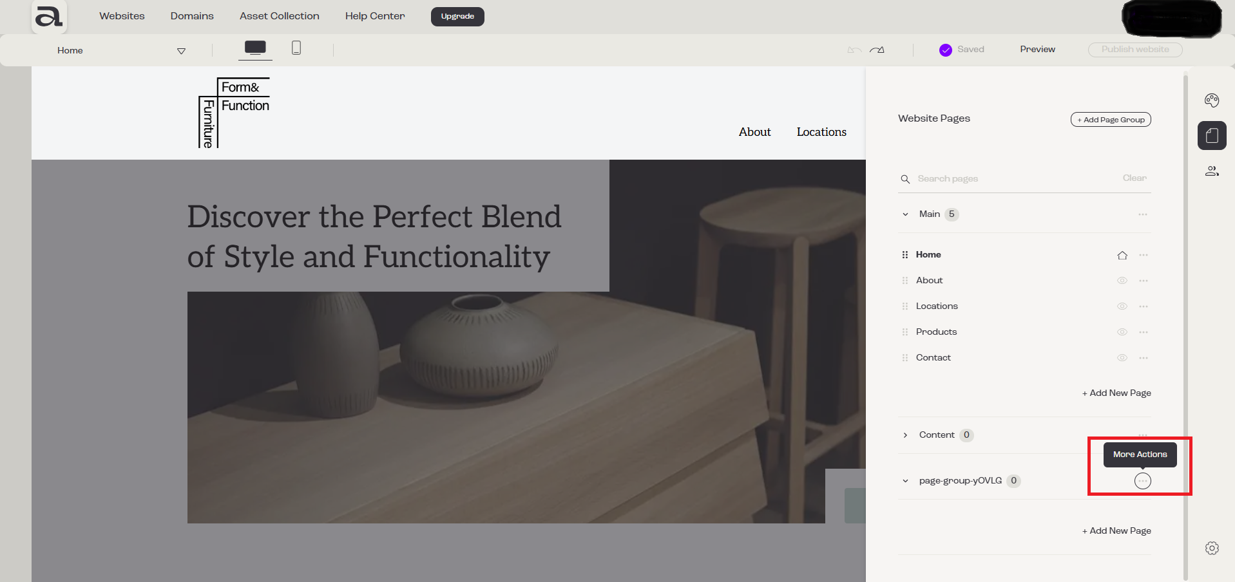Click the search magnifier icon
Screen dimensions: 1235x582
pyautogui.click(x=905, y=179)
